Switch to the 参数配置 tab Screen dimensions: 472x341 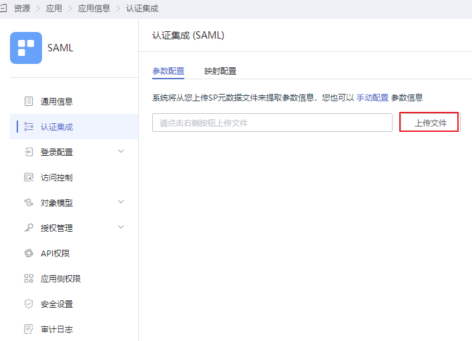[168, 71]
